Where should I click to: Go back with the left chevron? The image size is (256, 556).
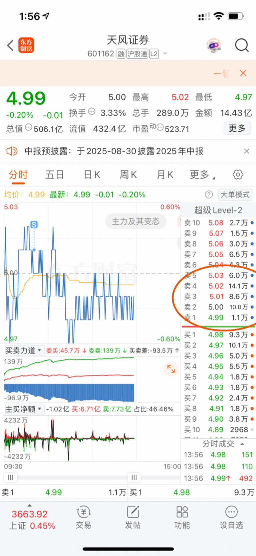[x=10, y=45]
